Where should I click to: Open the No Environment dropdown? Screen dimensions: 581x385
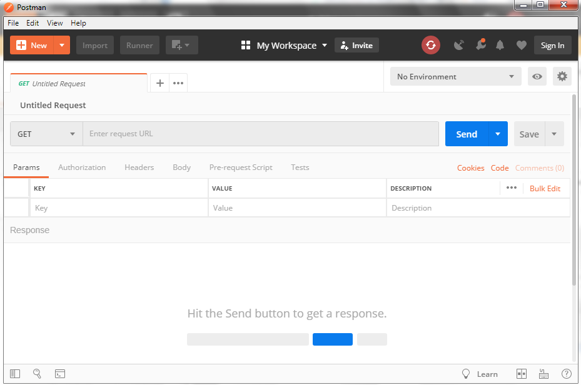[x=455, y=76]
